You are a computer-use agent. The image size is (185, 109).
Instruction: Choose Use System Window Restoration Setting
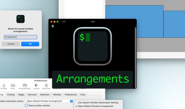coord(98,103)
